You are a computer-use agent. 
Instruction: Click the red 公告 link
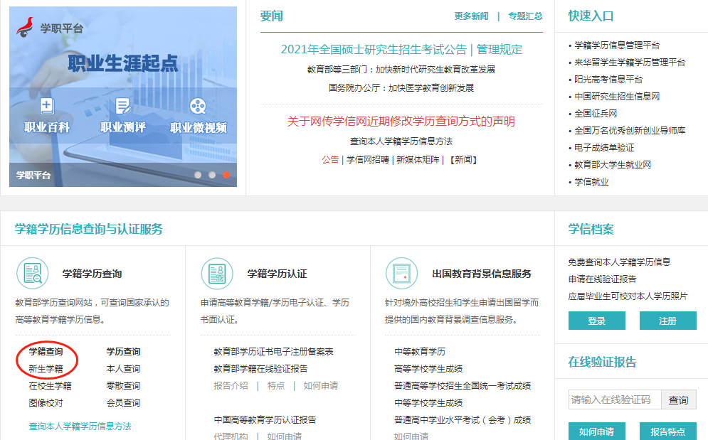(x=330, y=160)
